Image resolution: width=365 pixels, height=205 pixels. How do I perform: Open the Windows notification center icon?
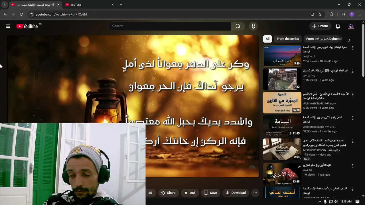point(358,202)
